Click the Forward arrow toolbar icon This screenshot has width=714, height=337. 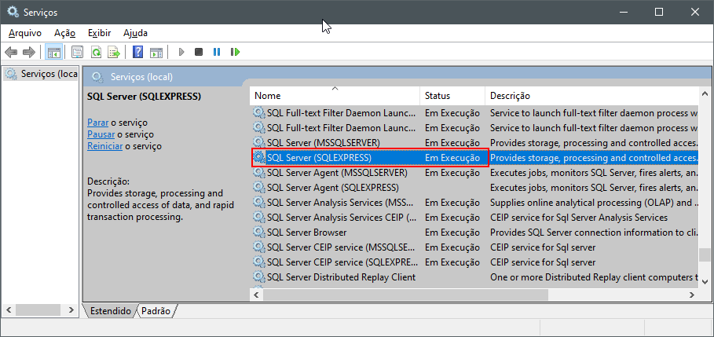[29, 52]
